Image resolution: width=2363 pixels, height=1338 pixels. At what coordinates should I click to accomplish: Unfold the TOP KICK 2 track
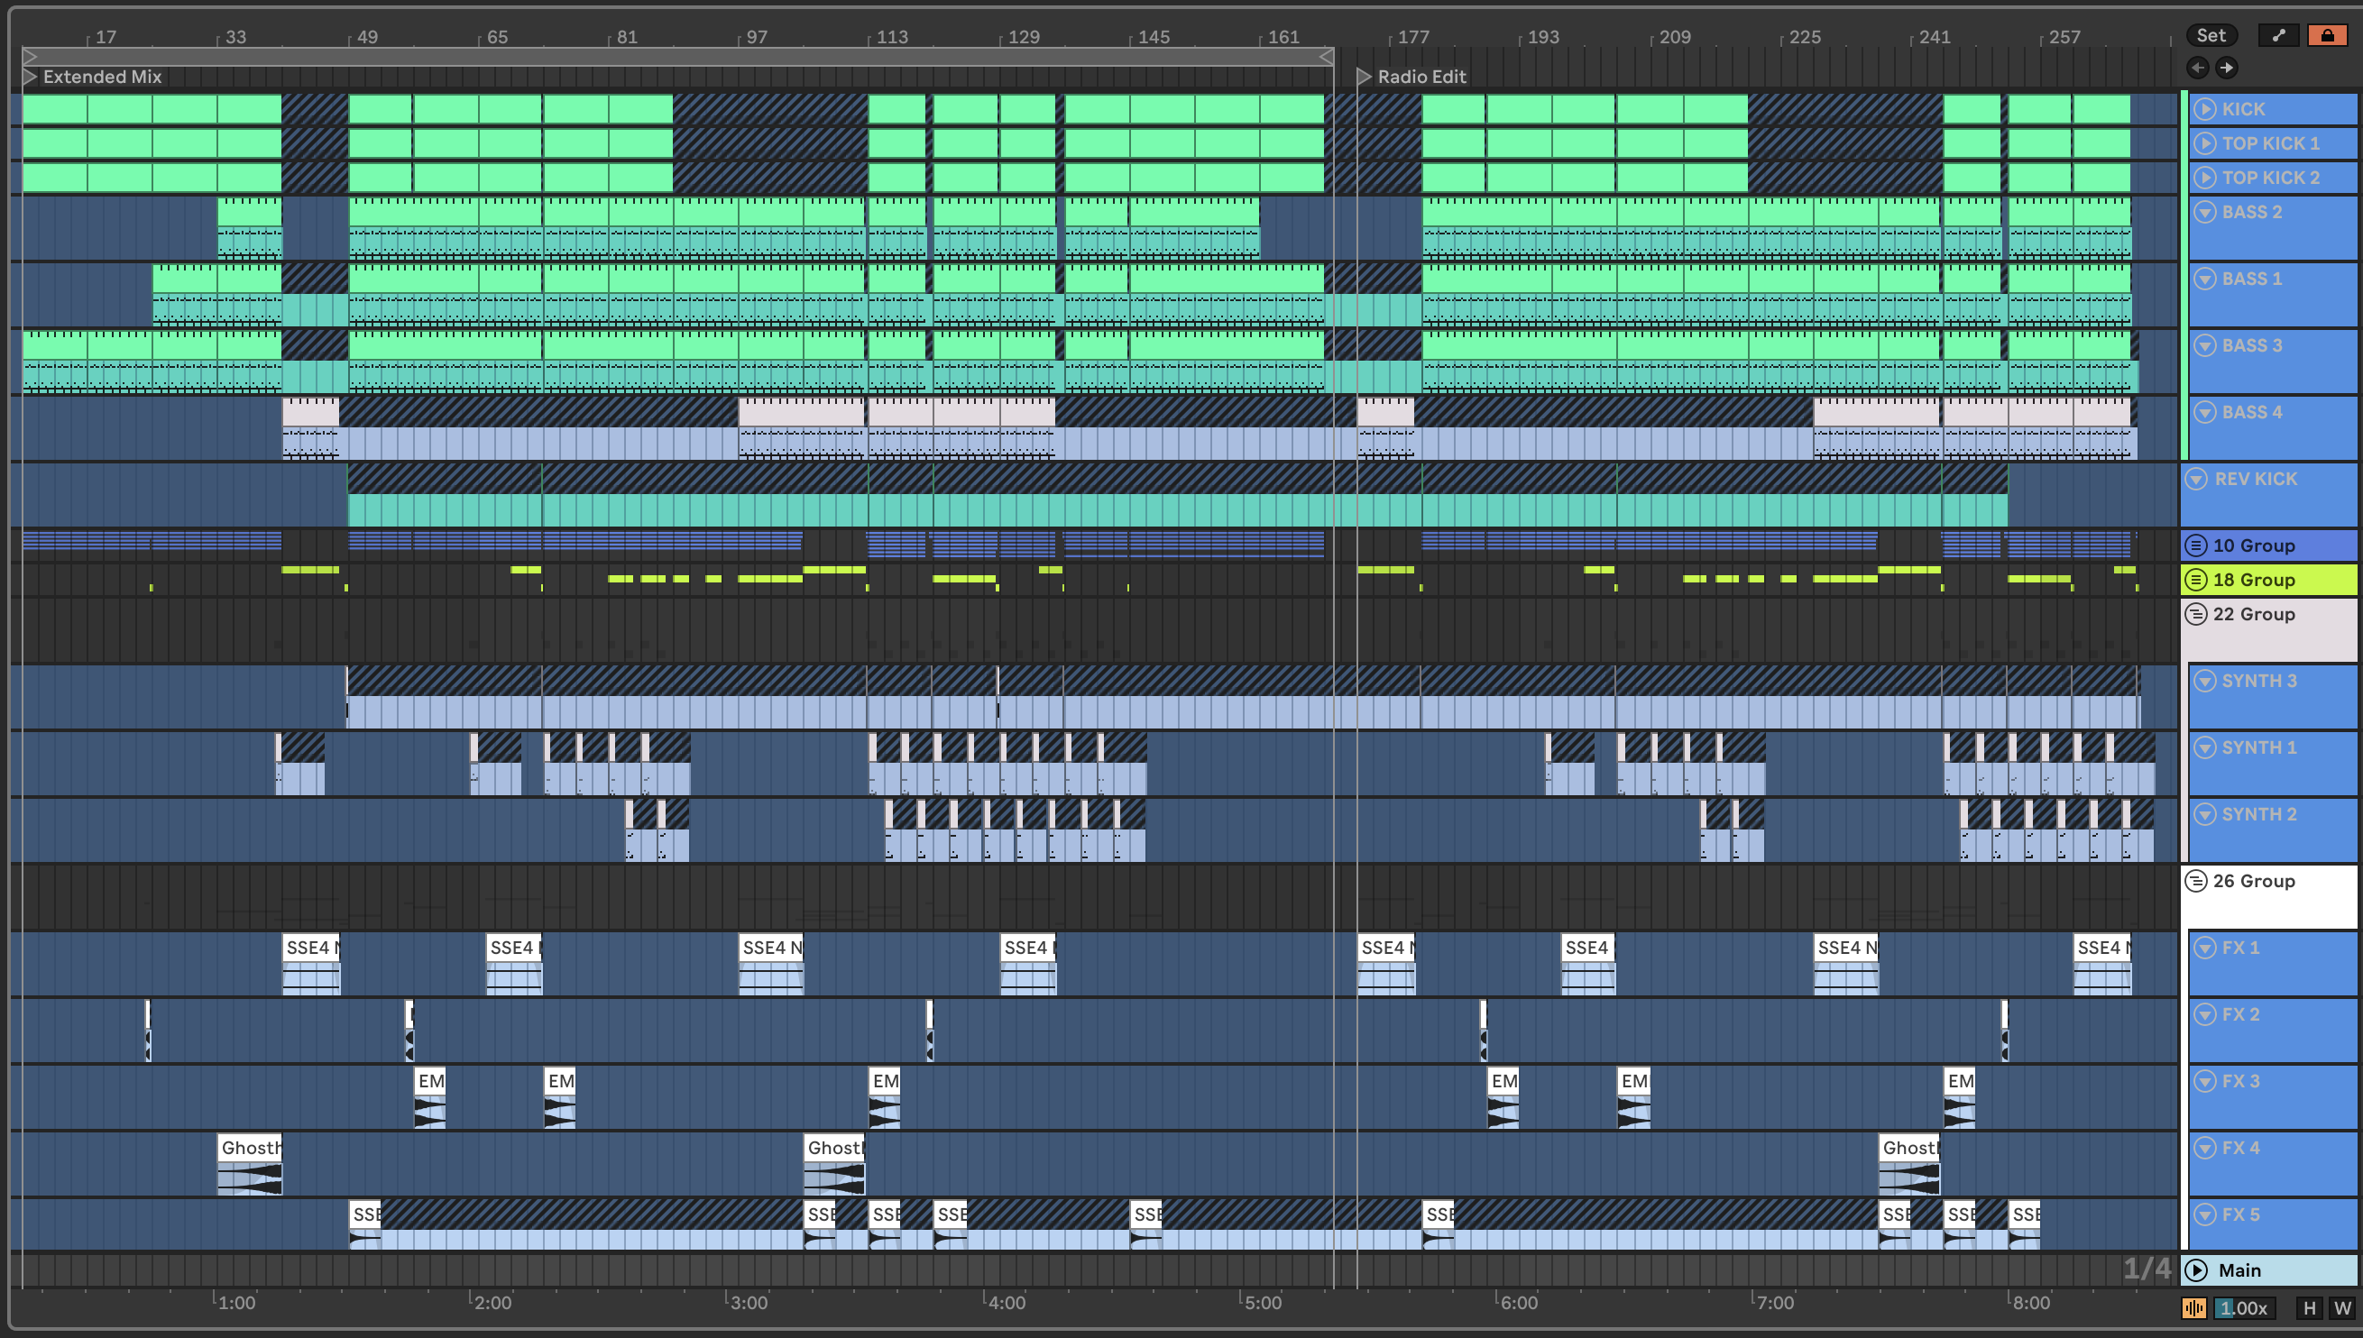tap(2205, 178)
